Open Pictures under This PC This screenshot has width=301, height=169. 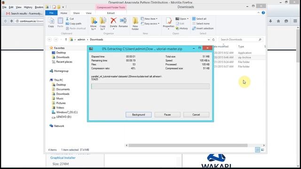click(x=61, y=103)
